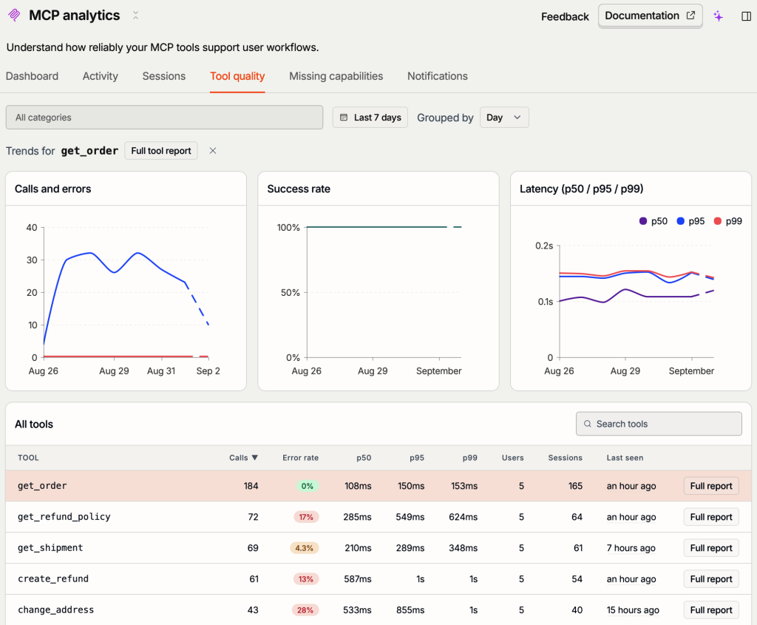Click the Last seen column header

tap(625, 457)
